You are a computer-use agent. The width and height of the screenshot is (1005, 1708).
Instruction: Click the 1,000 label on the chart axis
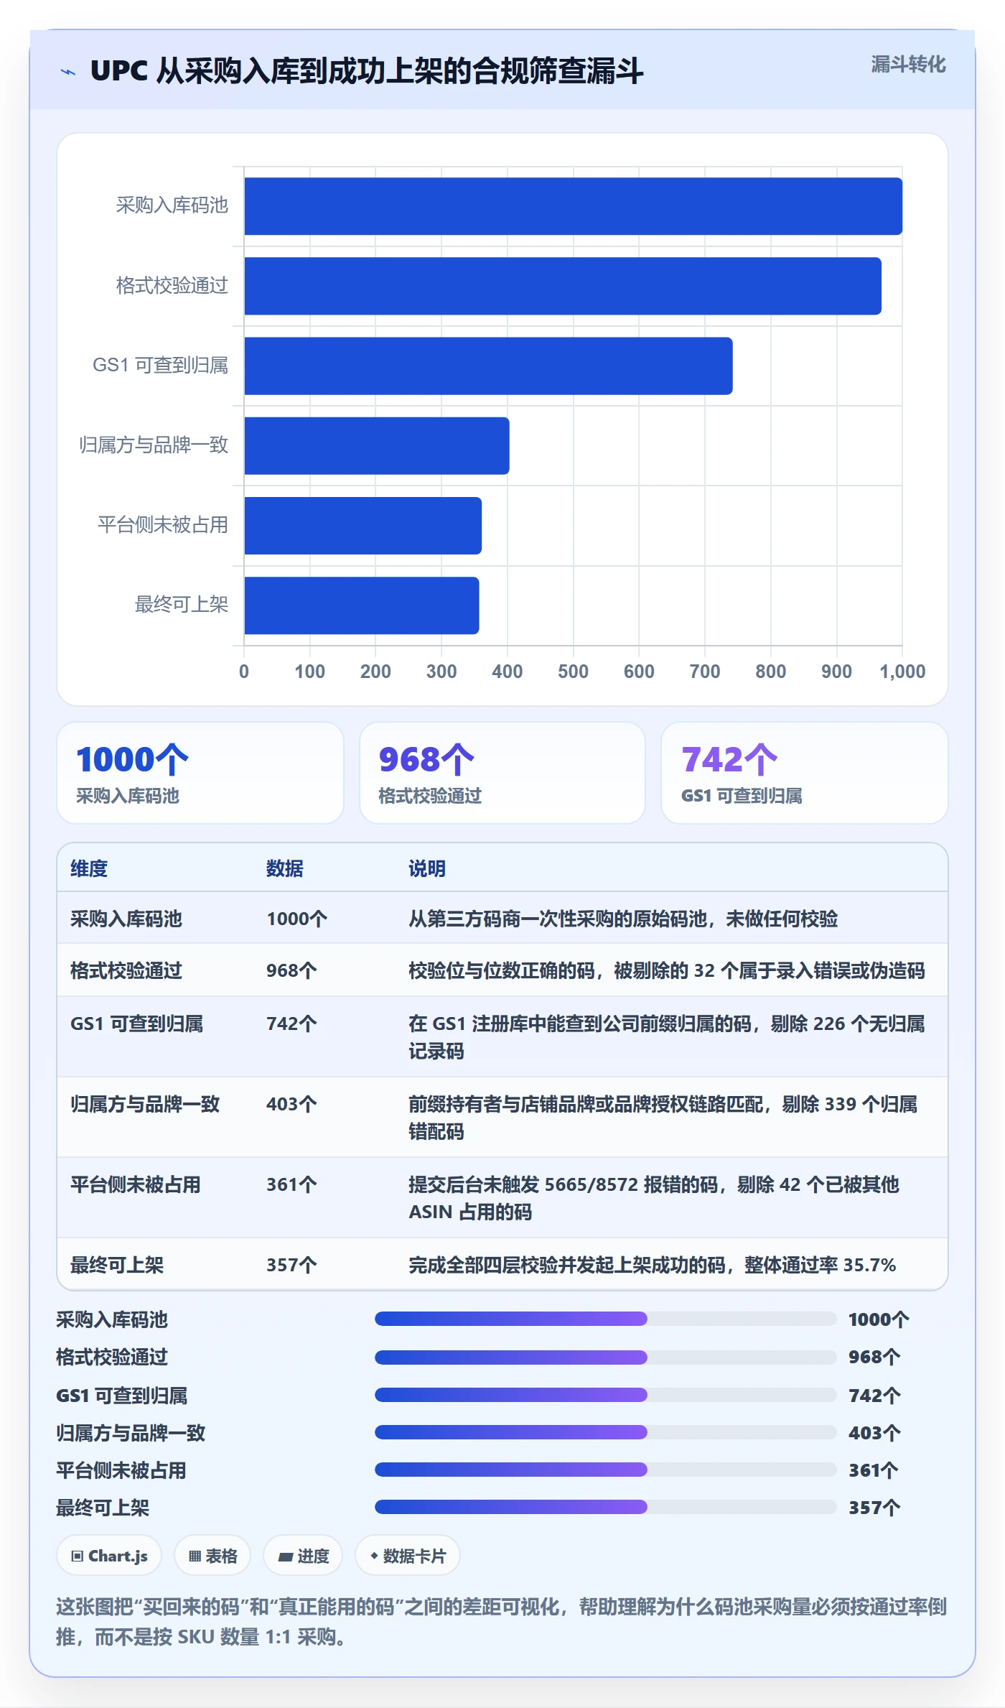click(902, 672)
